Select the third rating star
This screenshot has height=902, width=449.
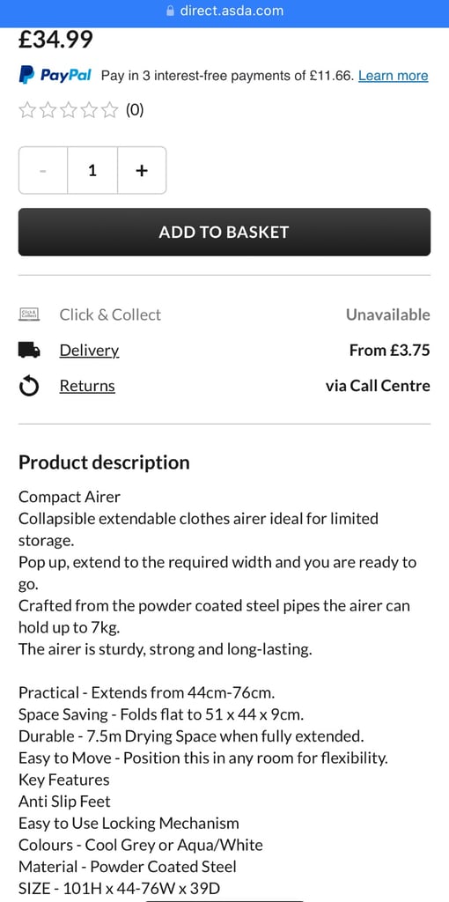pos(69,109)
